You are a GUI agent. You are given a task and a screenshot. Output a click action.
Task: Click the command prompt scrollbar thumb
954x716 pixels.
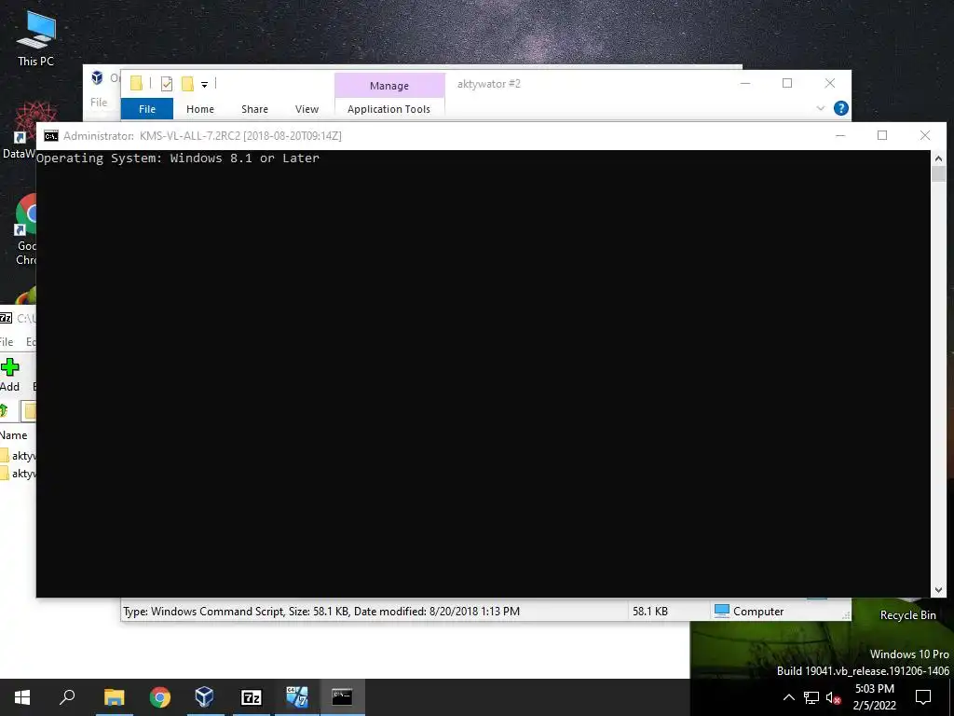(x=938, y=173)
